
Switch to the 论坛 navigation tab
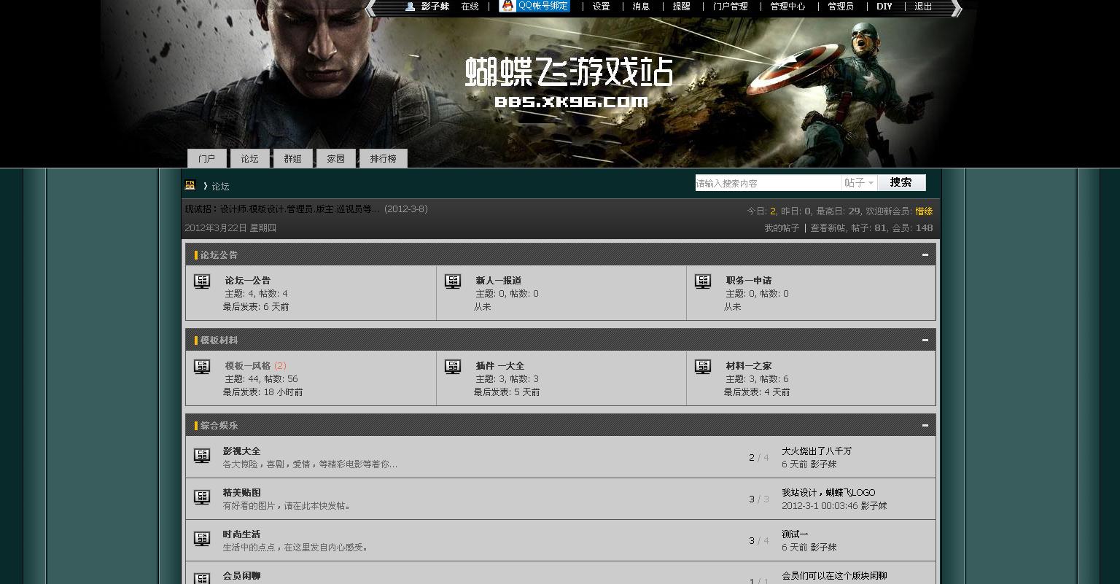point(250,158)
